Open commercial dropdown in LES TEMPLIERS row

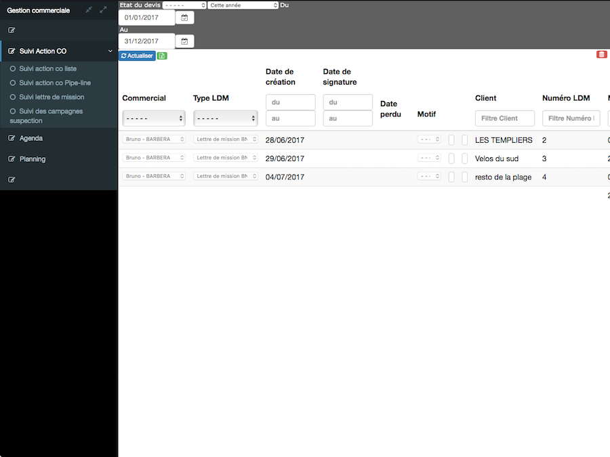[154, 139]
